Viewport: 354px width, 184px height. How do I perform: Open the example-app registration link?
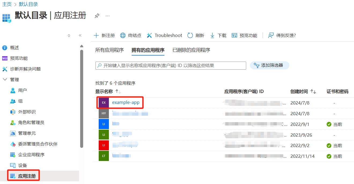pos(126,102)
